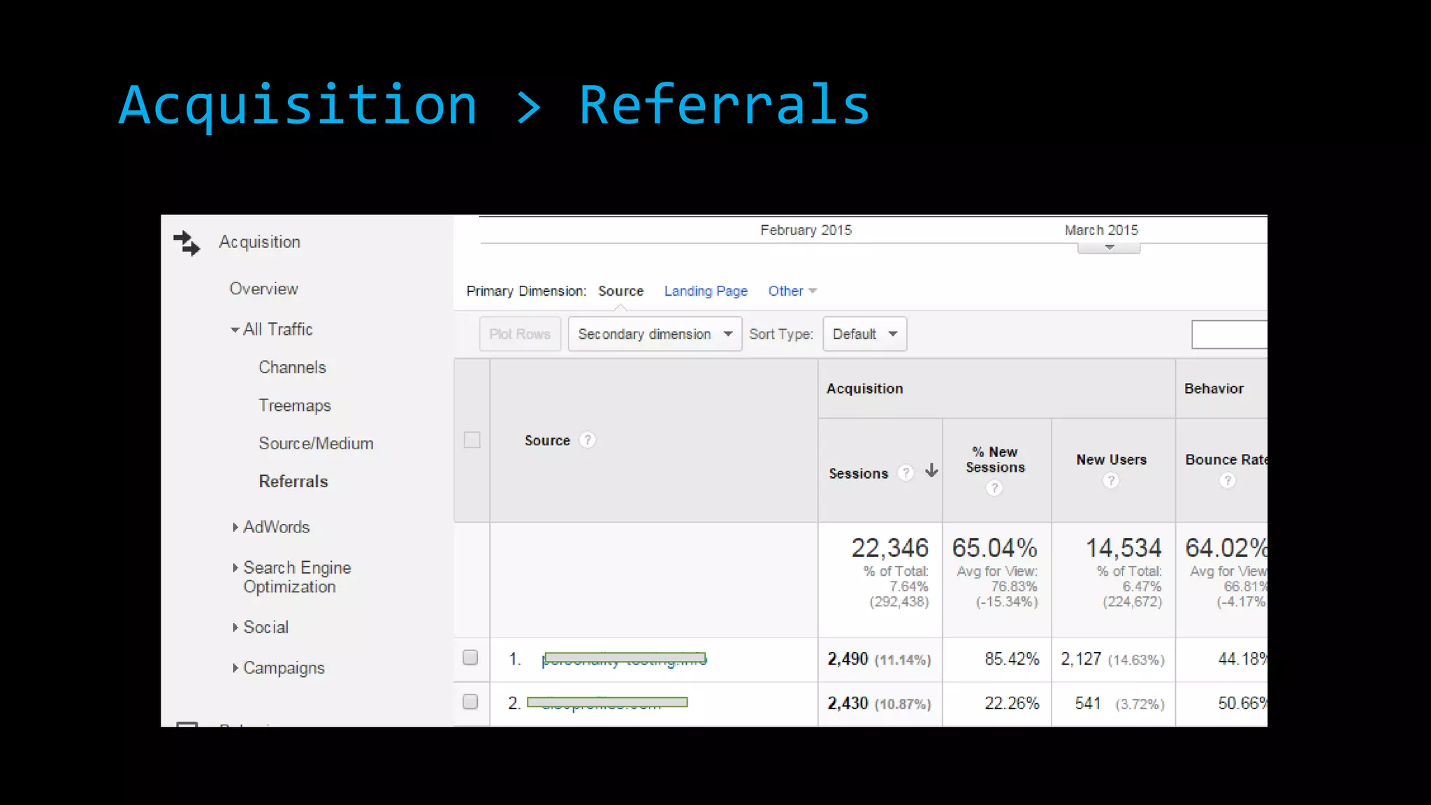Viewport: 1431px width, 805px height.
Task: Click help icon under Bounce Rate
Action: click(1228, 481)
